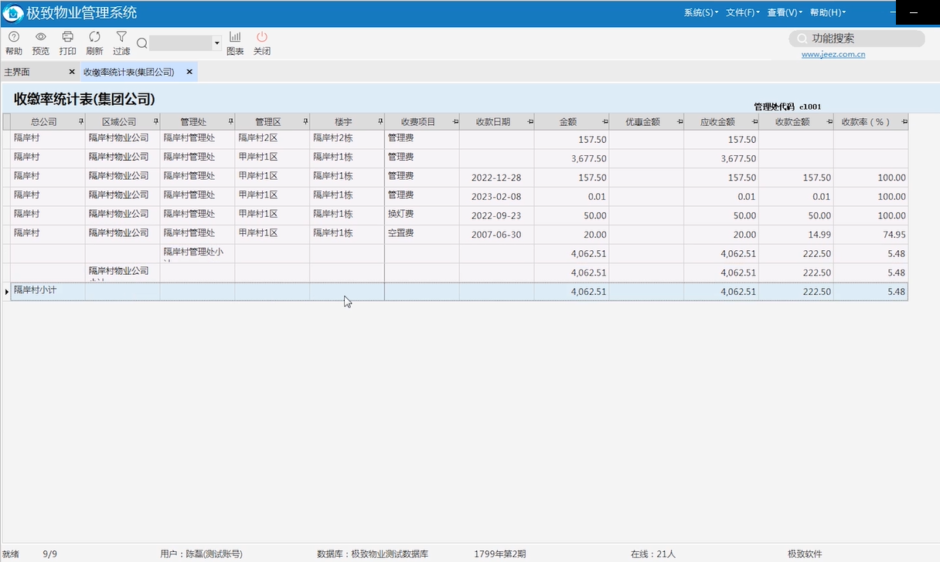940x562 pixels.
Task: Click the 帮助 help toolbar icon
Action: click(x=13, y=43)
